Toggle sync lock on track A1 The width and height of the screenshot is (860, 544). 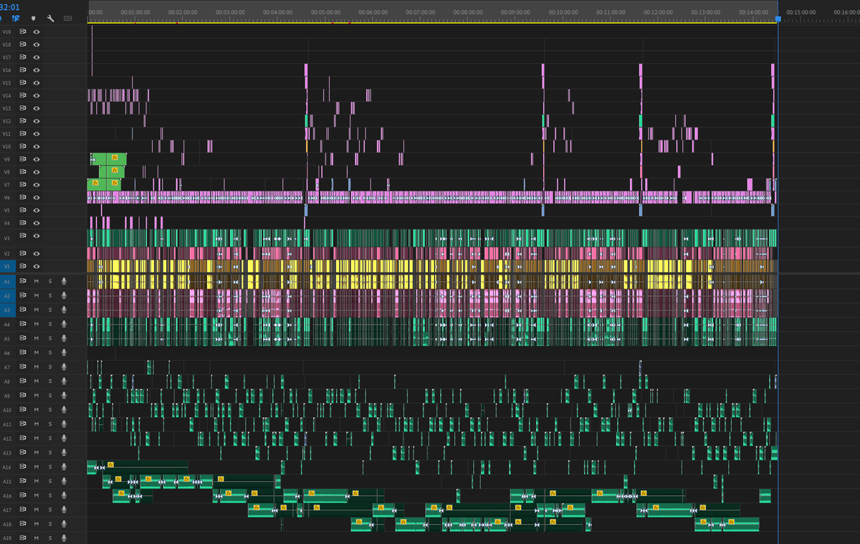coord(23,281)
